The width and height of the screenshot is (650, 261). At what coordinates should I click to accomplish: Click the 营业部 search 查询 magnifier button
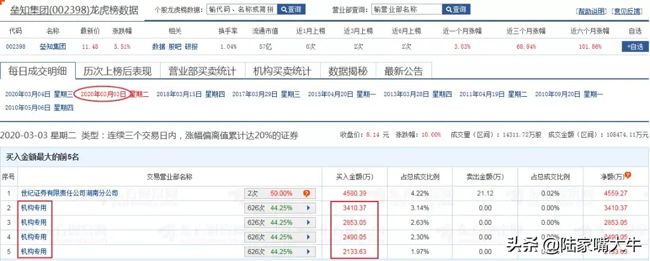click(x=456, y=10)
